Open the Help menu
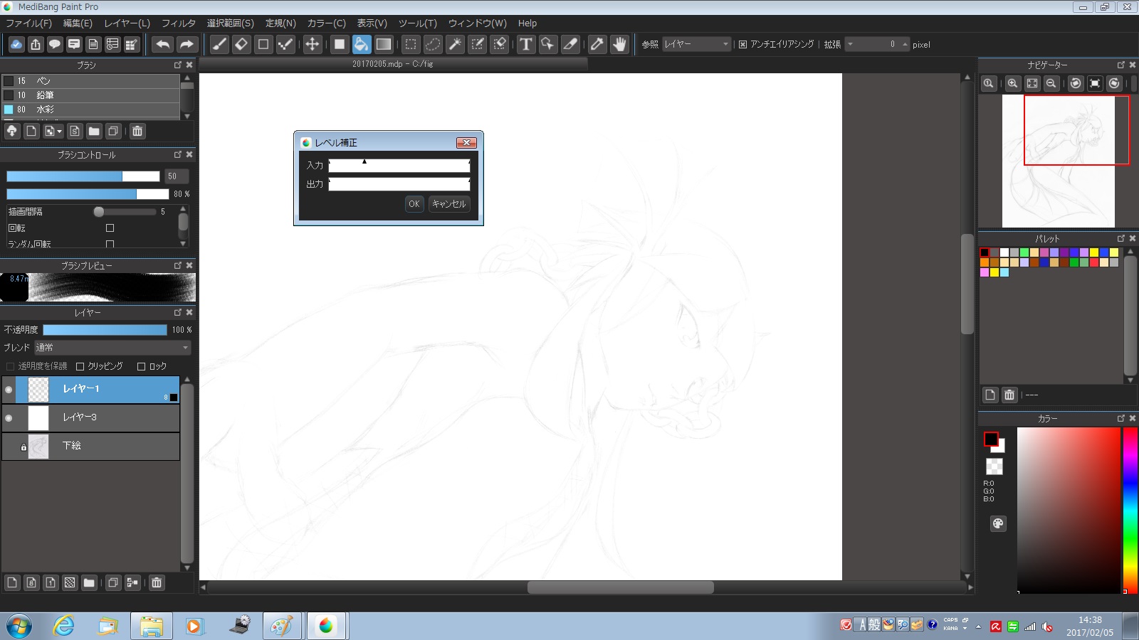The height and width of the screenshot is (640, 1139). [527, 23]
